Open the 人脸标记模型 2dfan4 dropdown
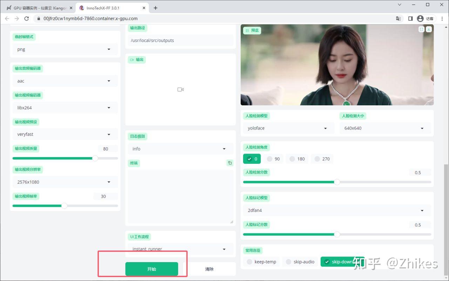Viewport: 449px width, 281px height. [337, 210]
